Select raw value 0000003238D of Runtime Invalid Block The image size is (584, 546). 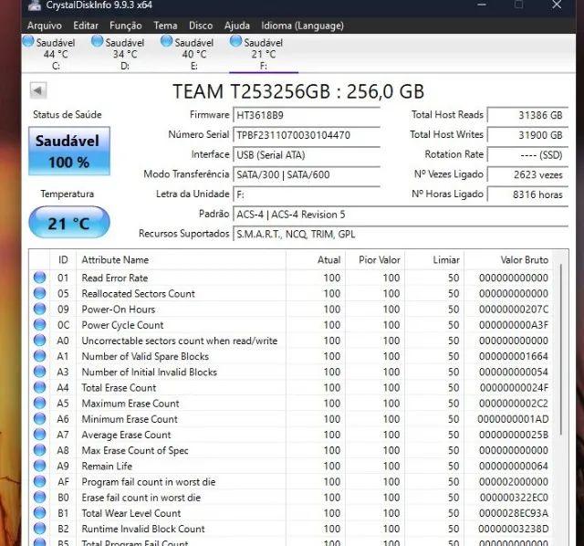[514, 529]
